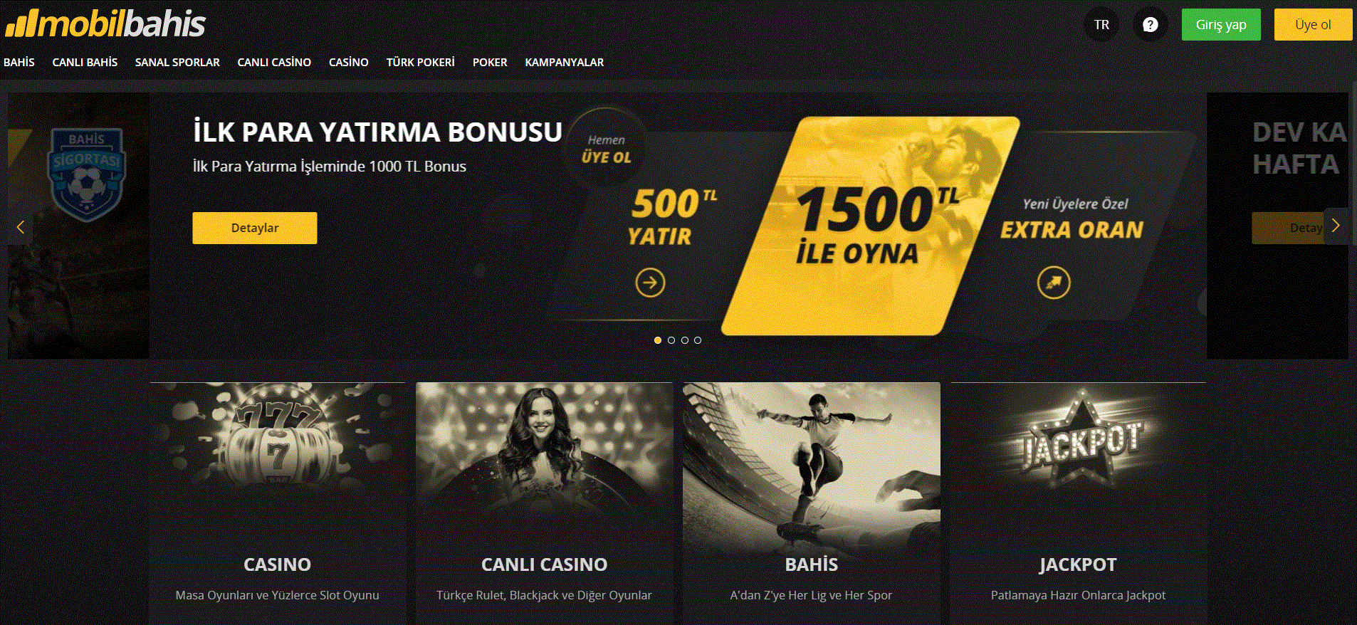The height and width of the screenshot is (625, 1357).
Task: Click the Extra Oran diagonal arrow icon
Action: click(x=1054, y=283)
